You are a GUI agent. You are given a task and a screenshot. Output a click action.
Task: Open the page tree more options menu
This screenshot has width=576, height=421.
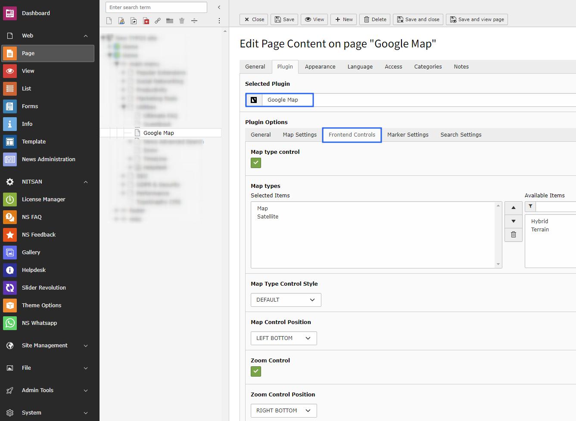point(219,21)
